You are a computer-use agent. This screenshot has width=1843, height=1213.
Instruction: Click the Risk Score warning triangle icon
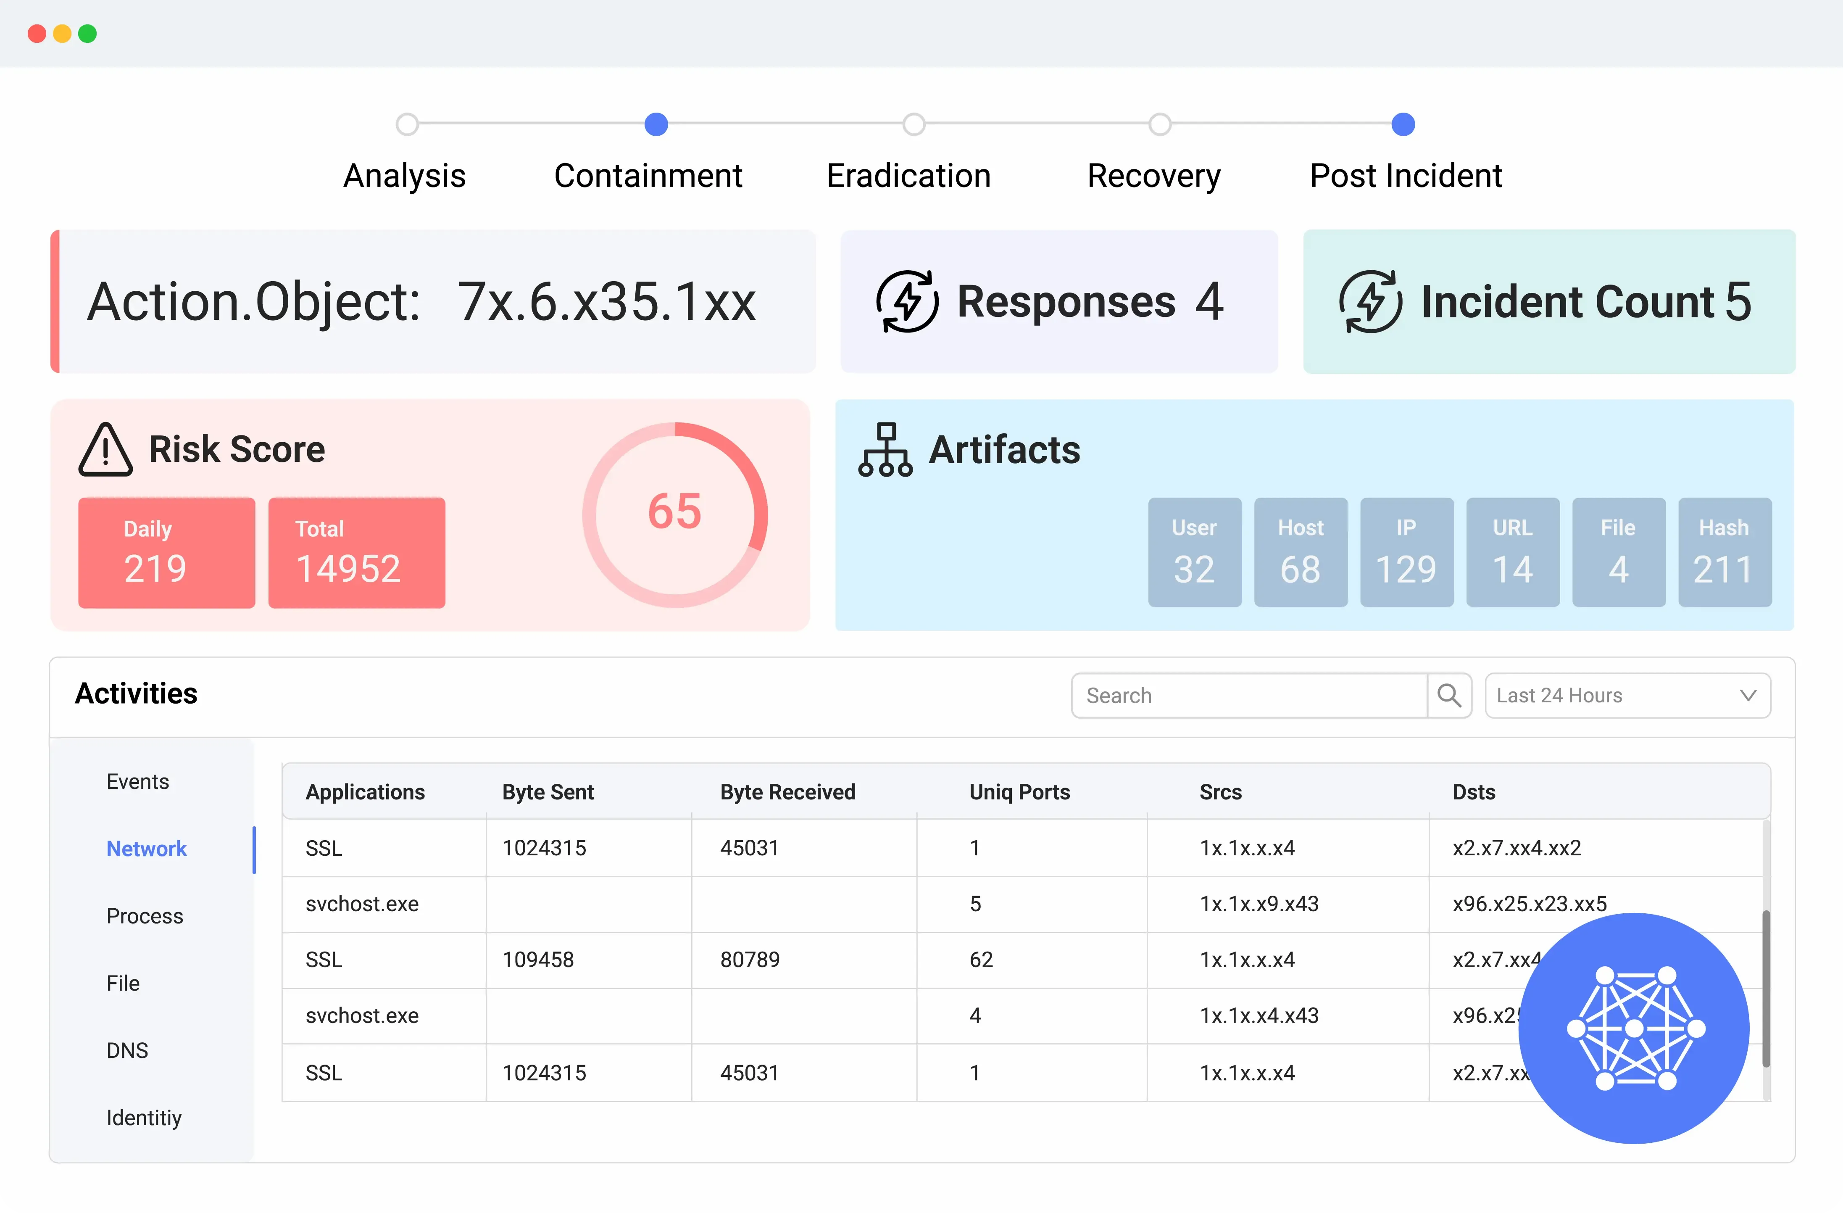pos(105,450)
